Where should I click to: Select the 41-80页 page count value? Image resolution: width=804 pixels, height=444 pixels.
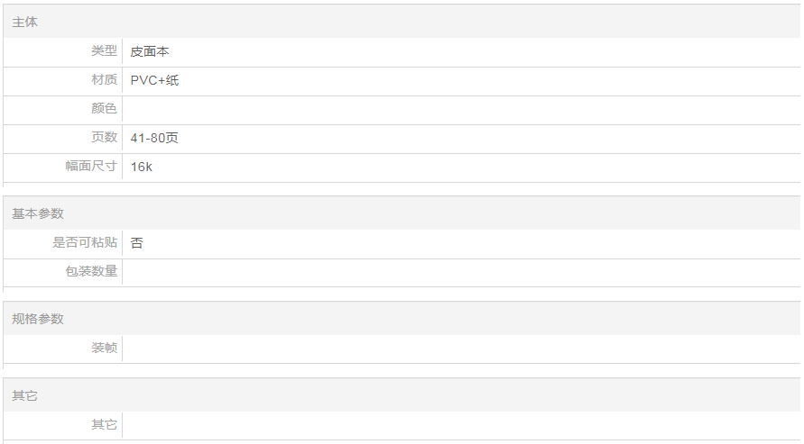[154, 138]
